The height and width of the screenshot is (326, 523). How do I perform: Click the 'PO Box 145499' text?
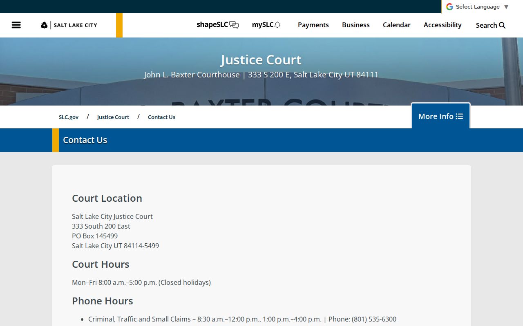click(x=95, y=236)
